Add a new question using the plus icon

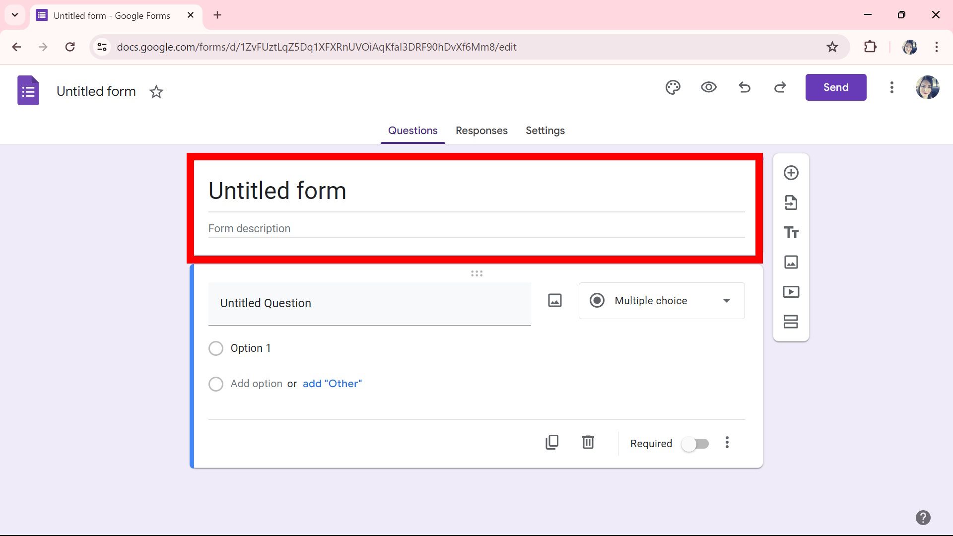tap(791, 173)
